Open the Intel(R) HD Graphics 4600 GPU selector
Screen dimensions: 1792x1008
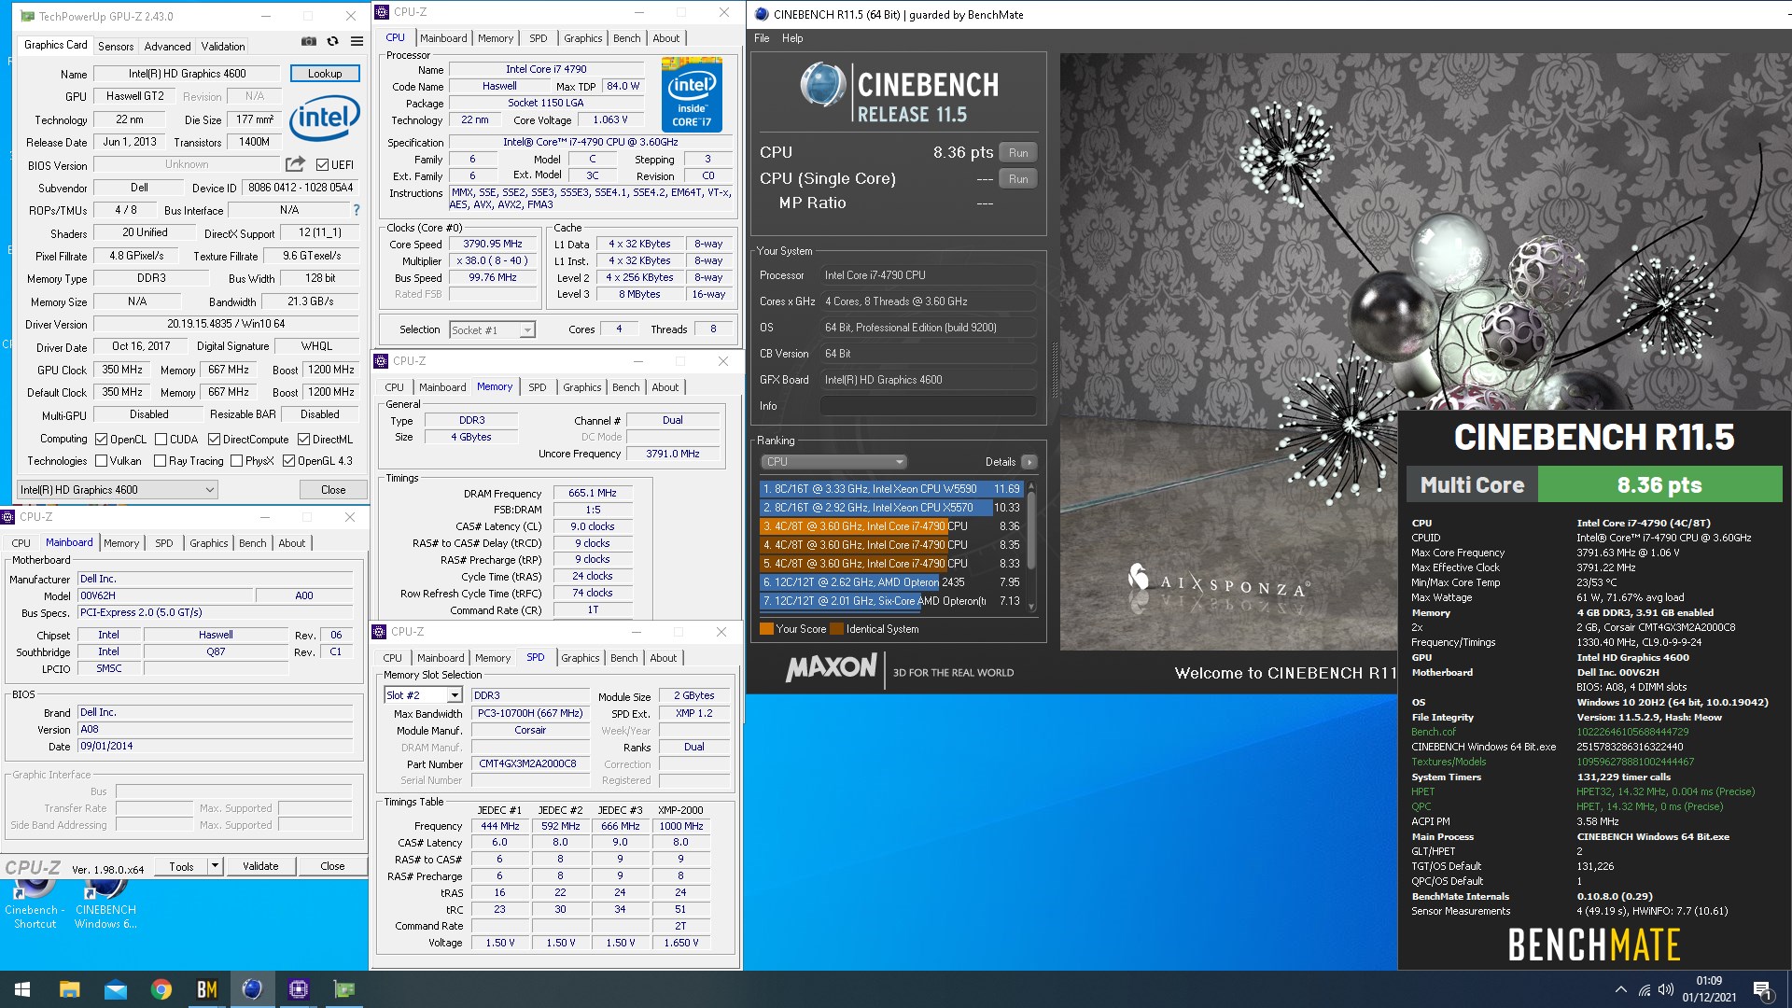(x=118, y=490)
